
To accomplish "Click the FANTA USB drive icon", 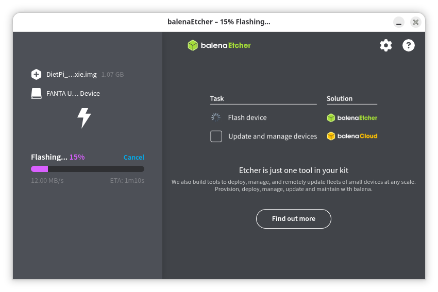I will (x=36, y=93).
